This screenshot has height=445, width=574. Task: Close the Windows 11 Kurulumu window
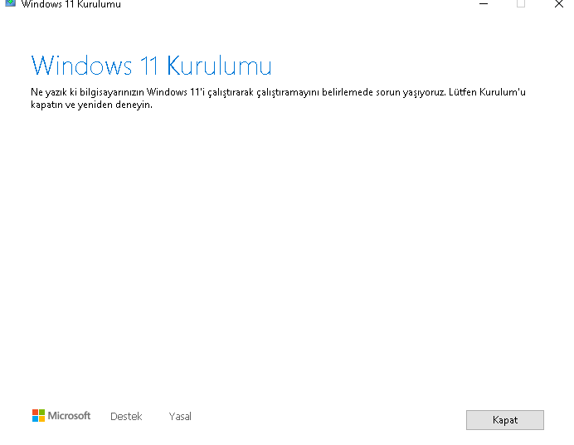(x=558, y=3)
